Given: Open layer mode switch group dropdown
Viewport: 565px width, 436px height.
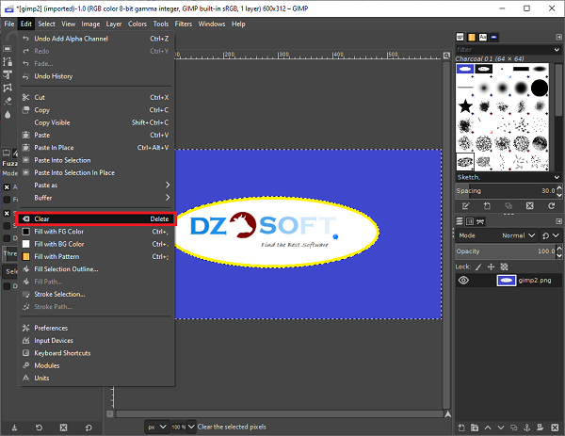Looking at the screenshot, I should [x=551, y=235].
